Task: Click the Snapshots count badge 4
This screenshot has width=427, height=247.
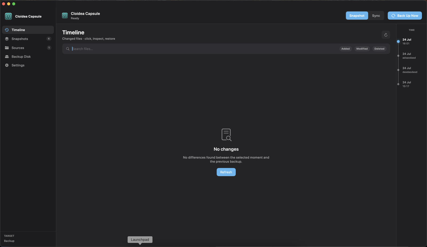Action: pos(49,39)
